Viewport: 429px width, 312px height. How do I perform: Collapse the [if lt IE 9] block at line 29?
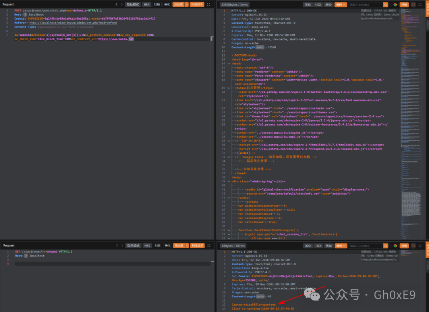coord(229,141)
